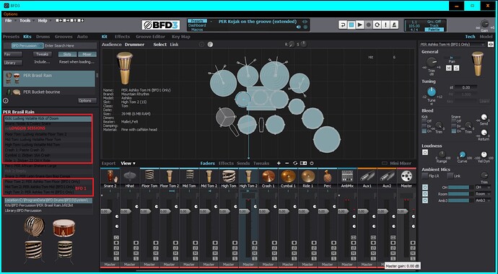Viewport: 498px width, 274px height.
Task: Select the Aux1 channel icon
Action: [x=367, y=176]
